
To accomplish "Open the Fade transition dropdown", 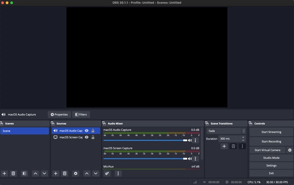I will tap(226, 131).
